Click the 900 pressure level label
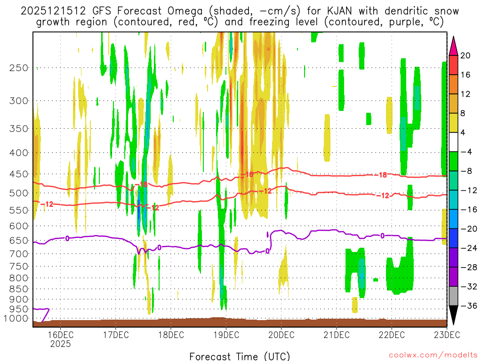 19,299
